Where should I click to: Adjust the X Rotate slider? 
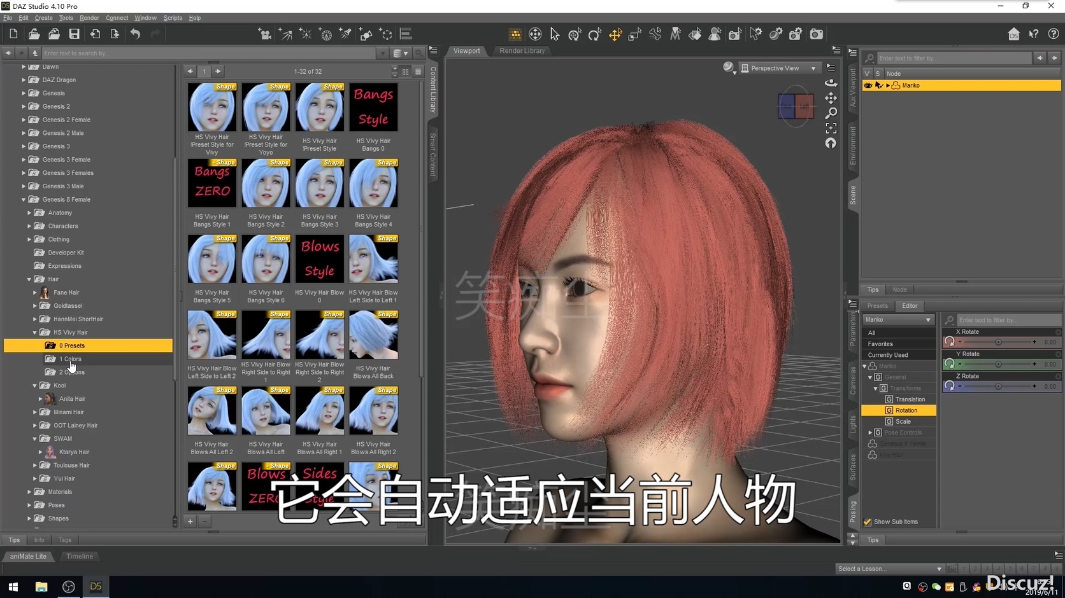(x=999, y=342)
